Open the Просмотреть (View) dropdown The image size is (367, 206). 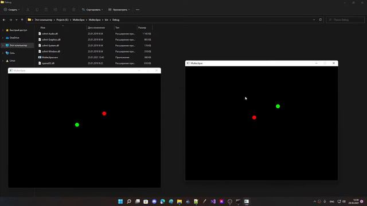point(119,10)
